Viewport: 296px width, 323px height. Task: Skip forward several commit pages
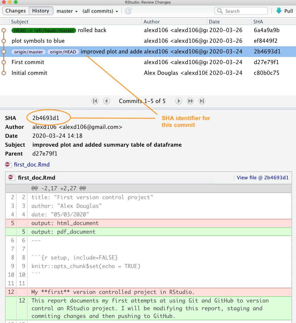click(190, 101)
